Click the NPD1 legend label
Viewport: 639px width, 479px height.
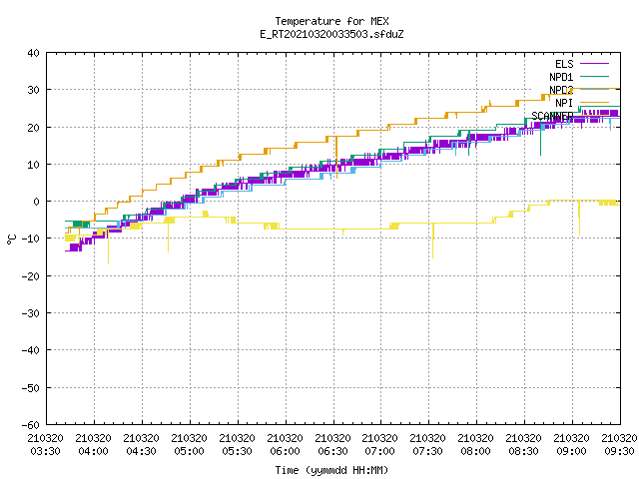pos(561,77)
